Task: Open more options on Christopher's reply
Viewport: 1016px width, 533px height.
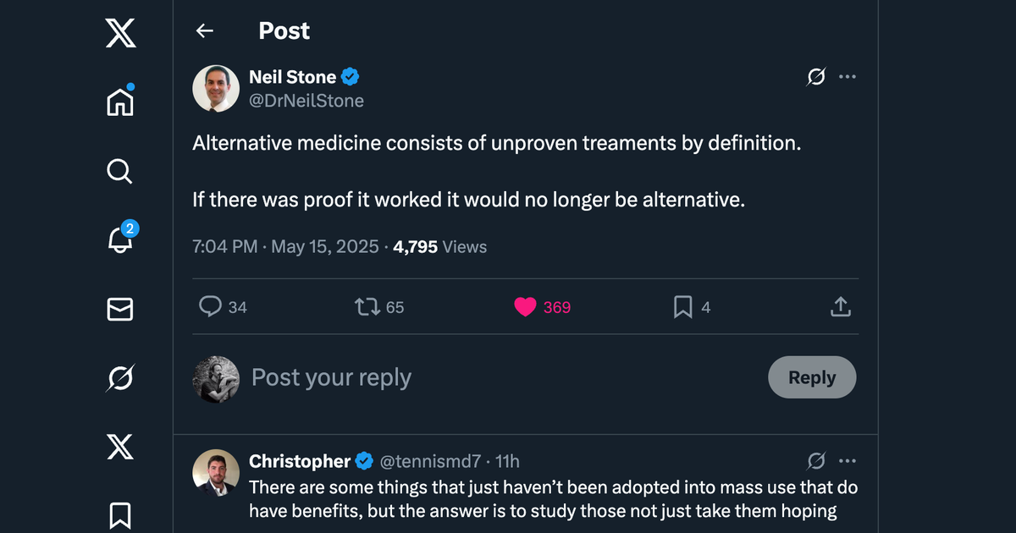Action: point(848,461)
